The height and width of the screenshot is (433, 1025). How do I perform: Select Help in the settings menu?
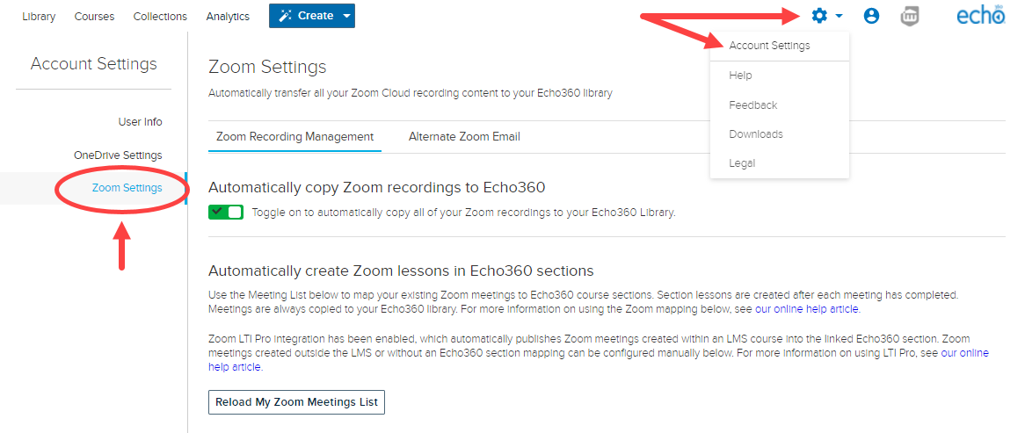[x=741, y=76]
